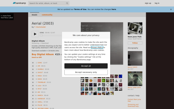
Task: Click Buy Digital Album
Action: (43, 54)
